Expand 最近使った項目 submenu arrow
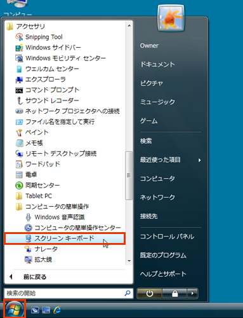Viewport: 243px width, 318px height. pos(199,160)
